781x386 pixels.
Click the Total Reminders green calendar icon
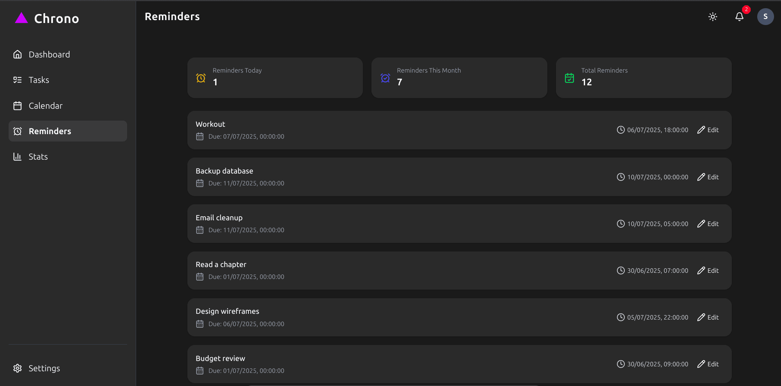click(x=569, y=78)
